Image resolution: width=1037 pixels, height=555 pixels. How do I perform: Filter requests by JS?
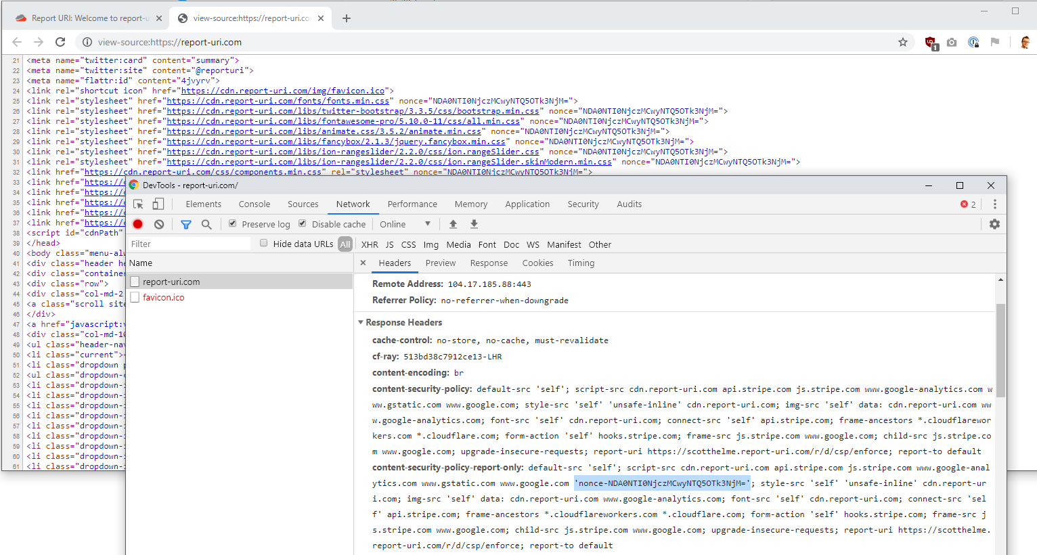[390, 244]
